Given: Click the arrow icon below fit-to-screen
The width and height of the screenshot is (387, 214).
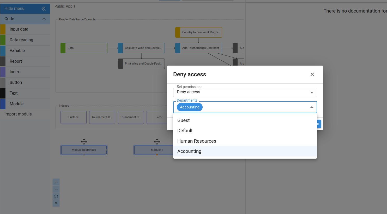Looking at the screenshot, I should tap(56, 203).
